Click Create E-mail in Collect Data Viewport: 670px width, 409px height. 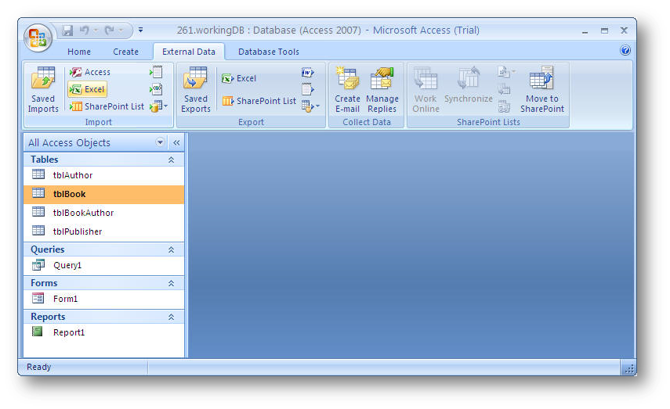tap(347, 90)
